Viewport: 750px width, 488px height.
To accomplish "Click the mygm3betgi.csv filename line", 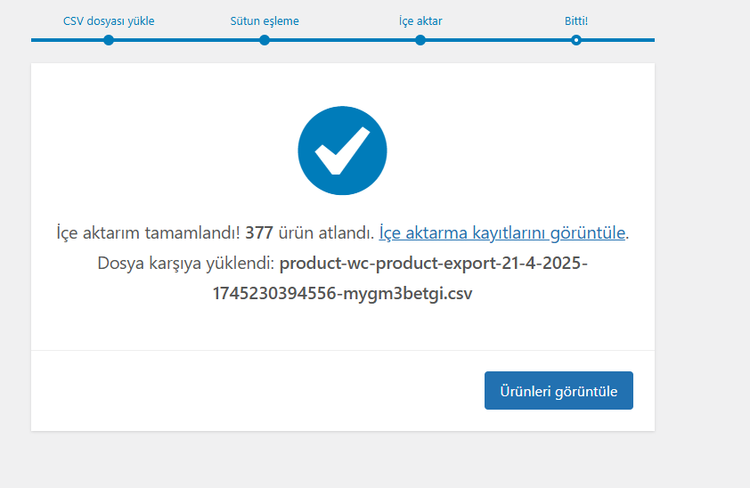I will (x=342, y=294).
